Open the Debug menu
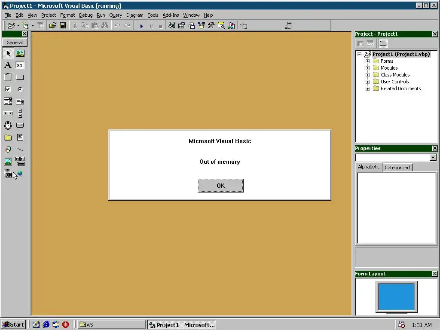Viewport: 440px width, 330px height. (x=86, y=15)
